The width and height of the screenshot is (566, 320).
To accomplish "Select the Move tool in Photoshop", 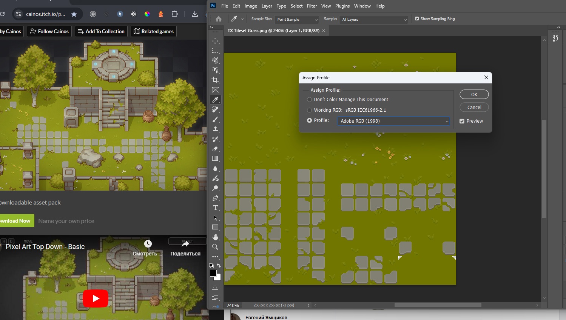I will 215,41.
